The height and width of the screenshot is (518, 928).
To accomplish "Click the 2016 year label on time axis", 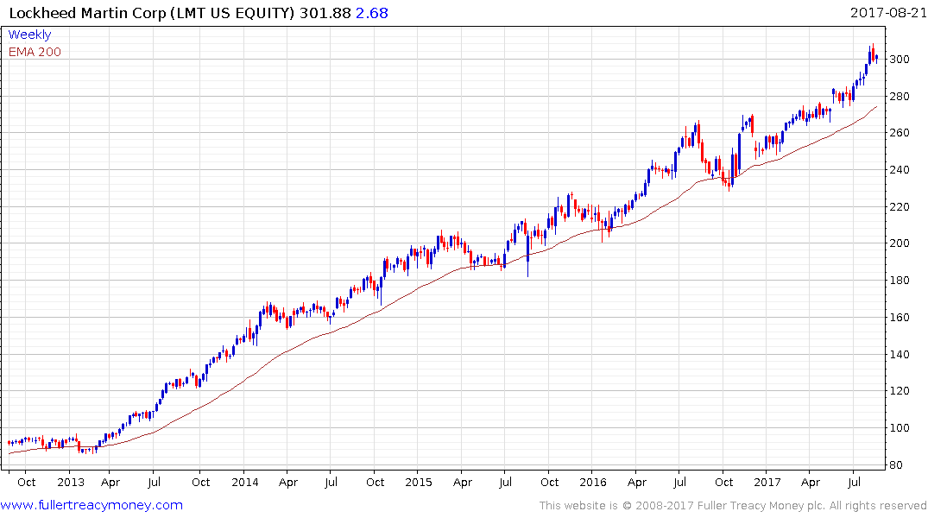I will [593, 482].
